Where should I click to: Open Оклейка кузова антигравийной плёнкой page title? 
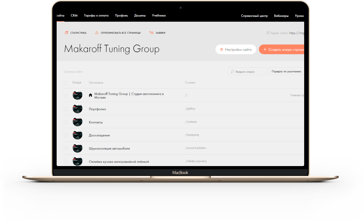[x=119, y=162]
